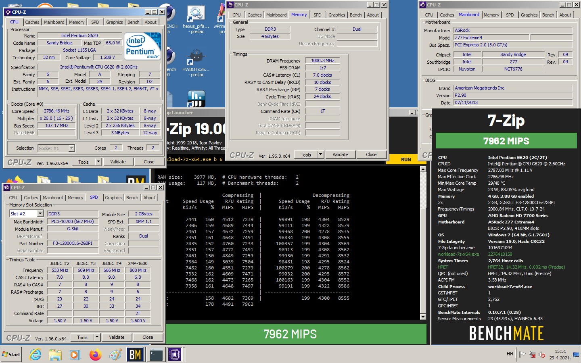Click the Core Speed value 2786.46 MHz

[x=57, y=111]
